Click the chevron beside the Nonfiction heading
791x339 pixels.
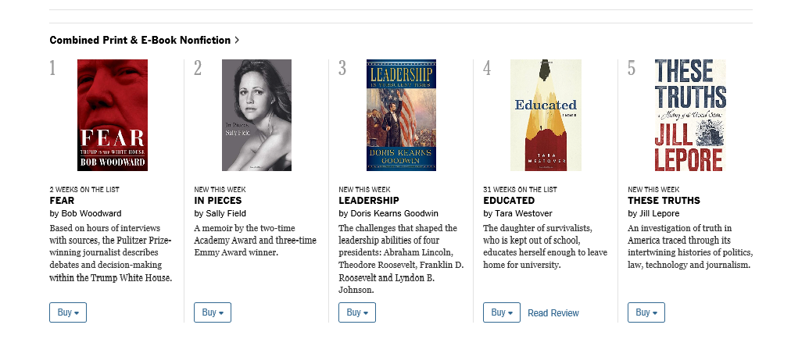tap(237, 40)
